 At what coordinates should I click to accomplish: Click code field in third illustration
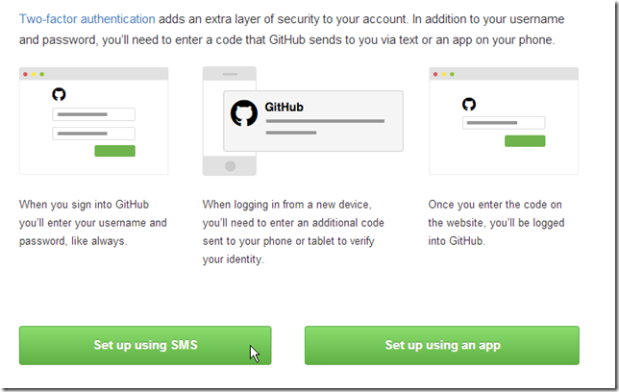click(504, 123)
